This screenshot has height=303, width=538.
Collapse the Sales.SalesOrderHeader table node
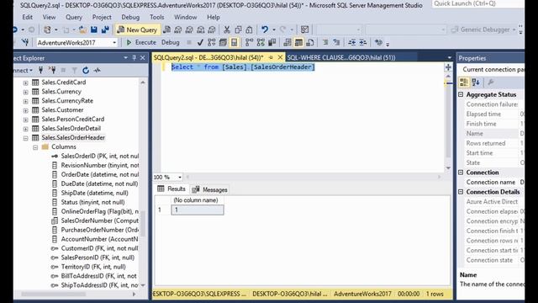[26, 138]
